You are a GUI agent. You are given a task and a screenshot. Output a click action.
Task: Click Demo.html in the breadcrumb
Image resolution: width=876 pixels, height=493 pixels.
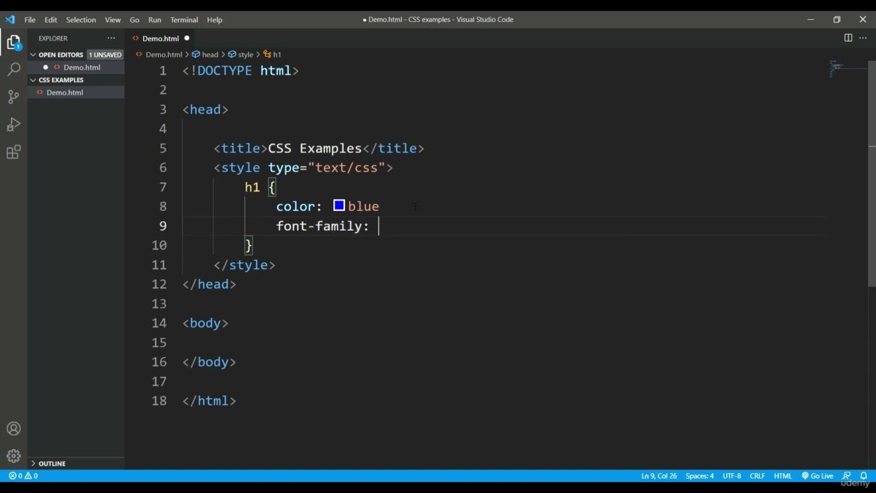click(164, 55)
